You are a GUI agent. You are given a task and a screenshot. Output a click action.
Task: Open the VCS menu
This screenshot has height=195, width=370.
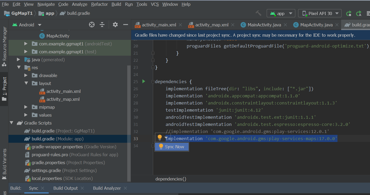[x=155, y=4]
